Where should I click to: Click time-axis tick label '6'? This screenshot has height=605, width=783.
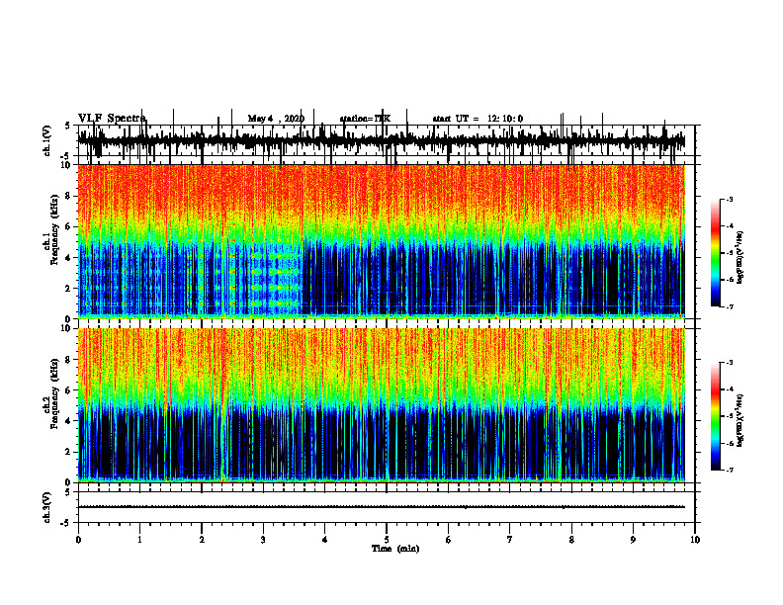[x=449, y=540]
